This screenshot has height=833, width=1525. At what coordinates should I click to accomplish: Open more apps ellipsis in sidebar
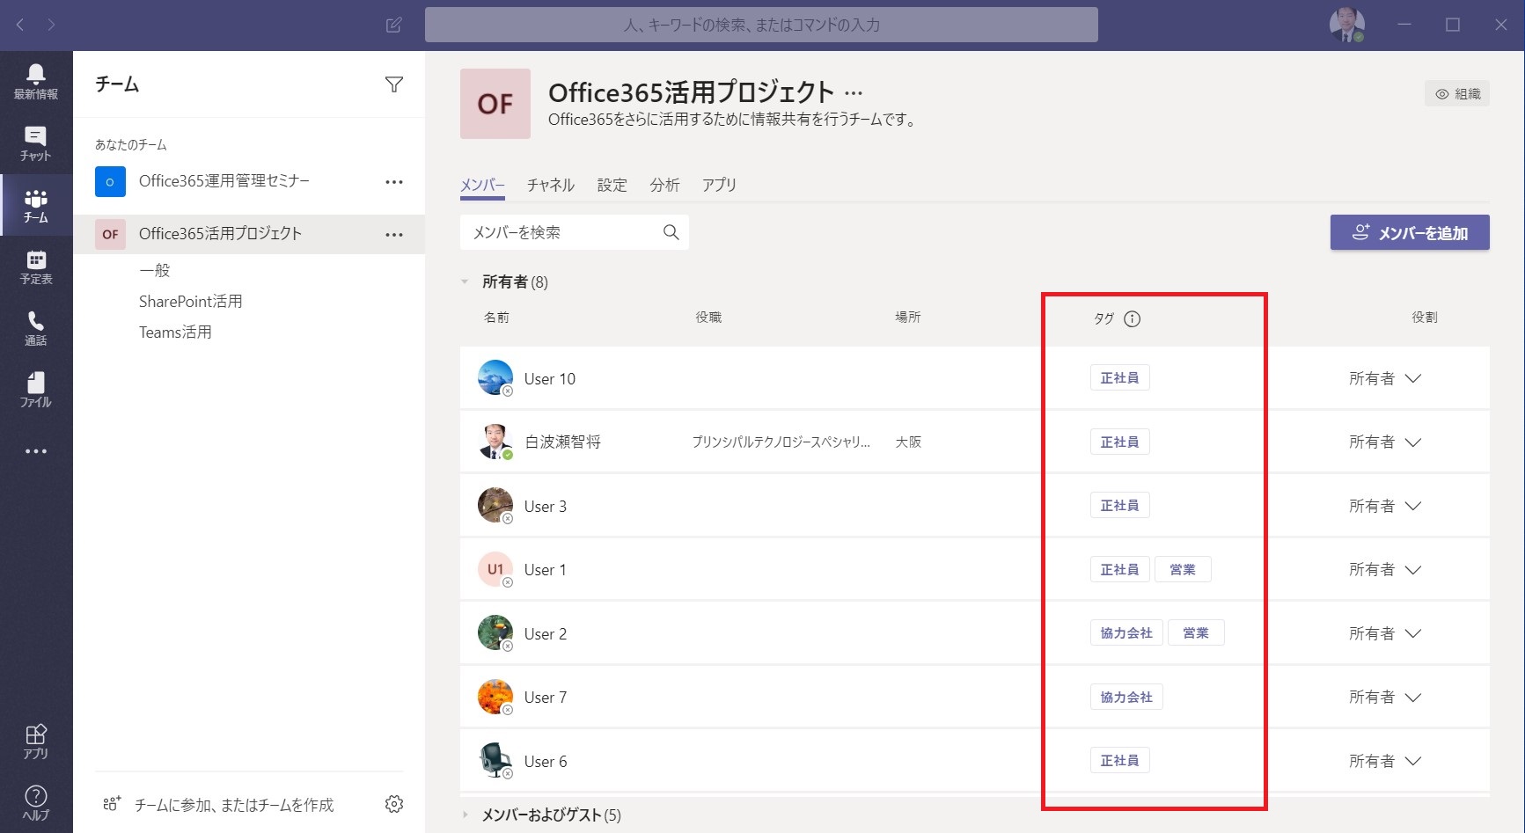pos(36,451)
